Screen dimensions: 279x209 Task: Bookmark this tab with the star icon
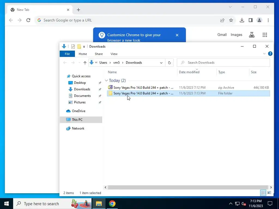[231, 20]
